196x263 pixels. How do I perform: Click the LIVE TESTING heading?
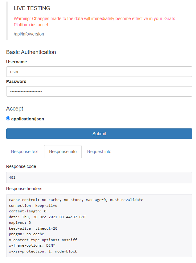32,8
